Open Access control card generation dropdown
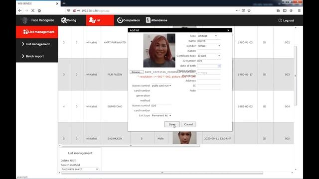The height and width of the screenshot is (179, 319). point(161,86)
